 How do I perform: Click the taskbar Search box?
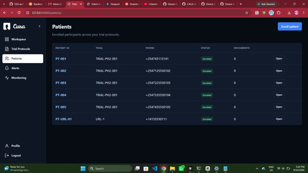coord(110,168)
